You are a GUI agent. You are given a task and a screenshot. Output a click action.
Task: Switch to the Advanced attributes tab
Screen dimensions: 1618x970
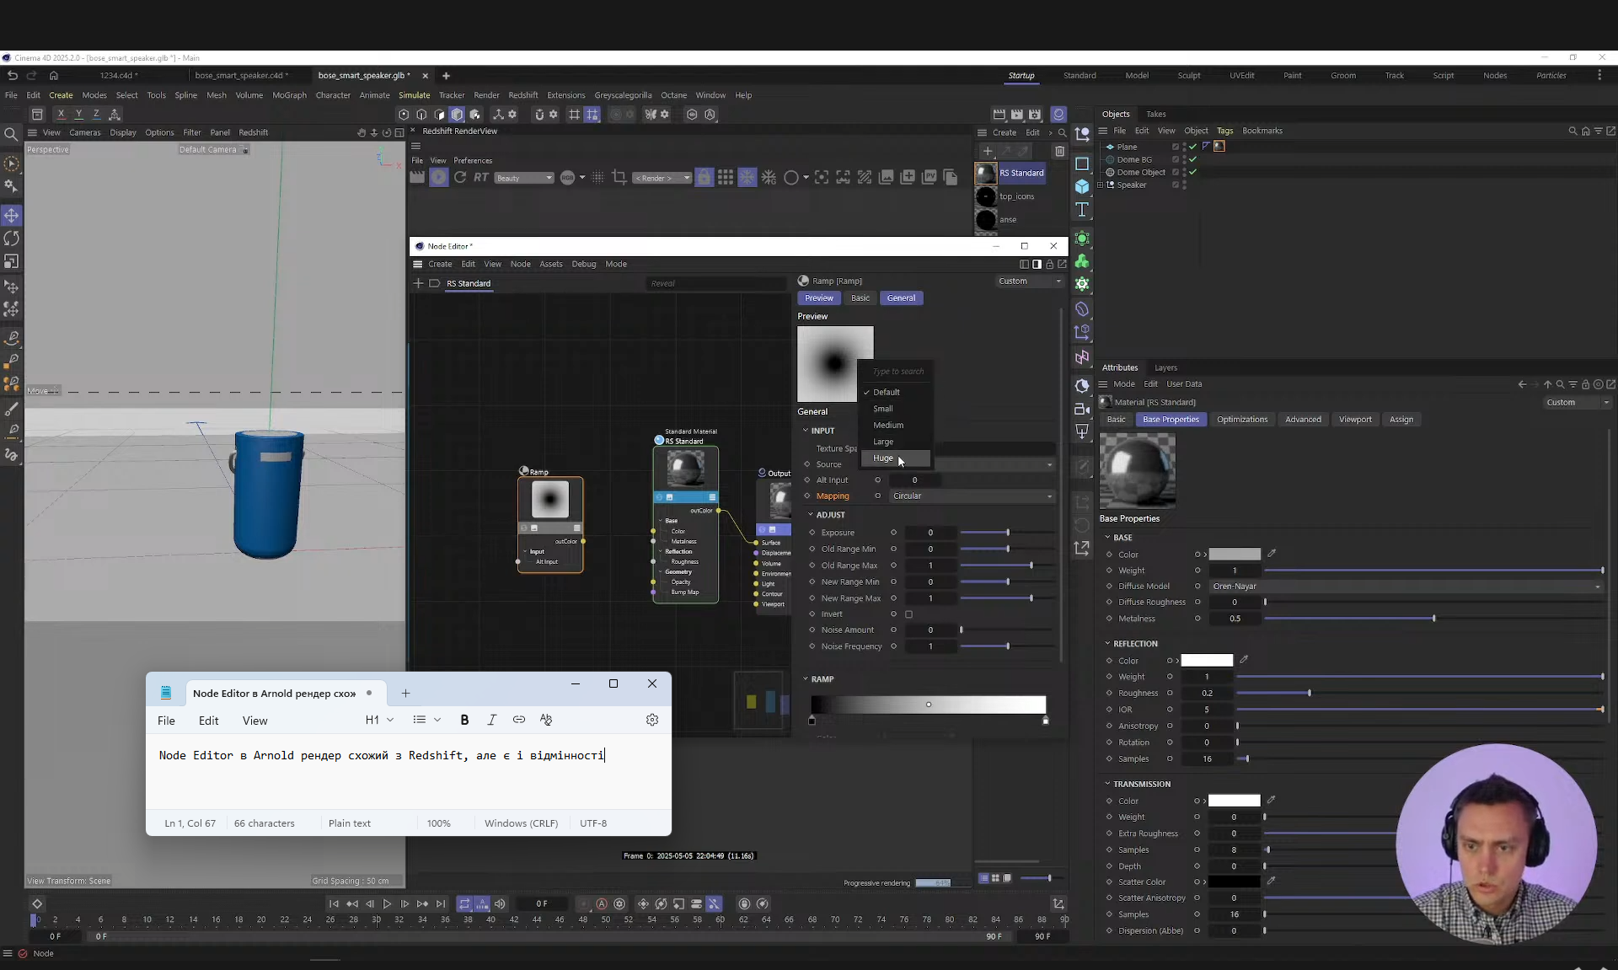pyautogui.click(x=1302, y=420)
